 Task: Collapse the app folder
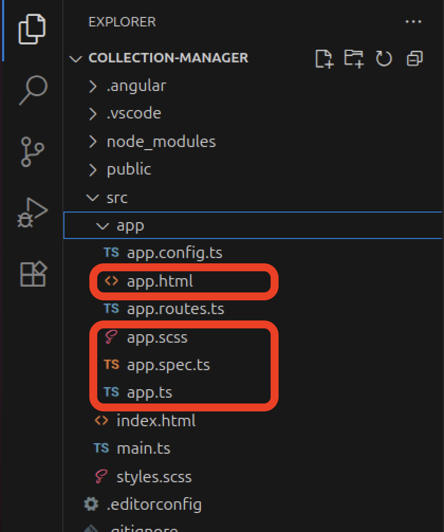coord(129,226)
